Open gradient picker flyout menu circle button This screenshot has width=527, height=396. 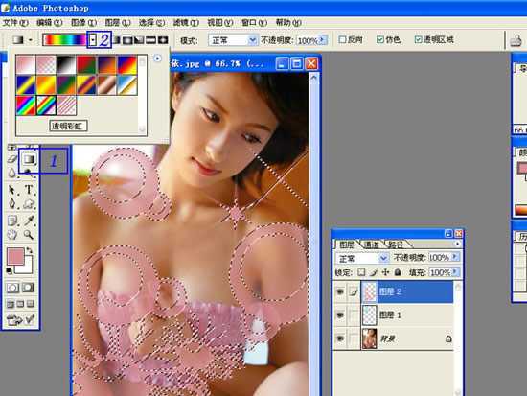point(157,58)
